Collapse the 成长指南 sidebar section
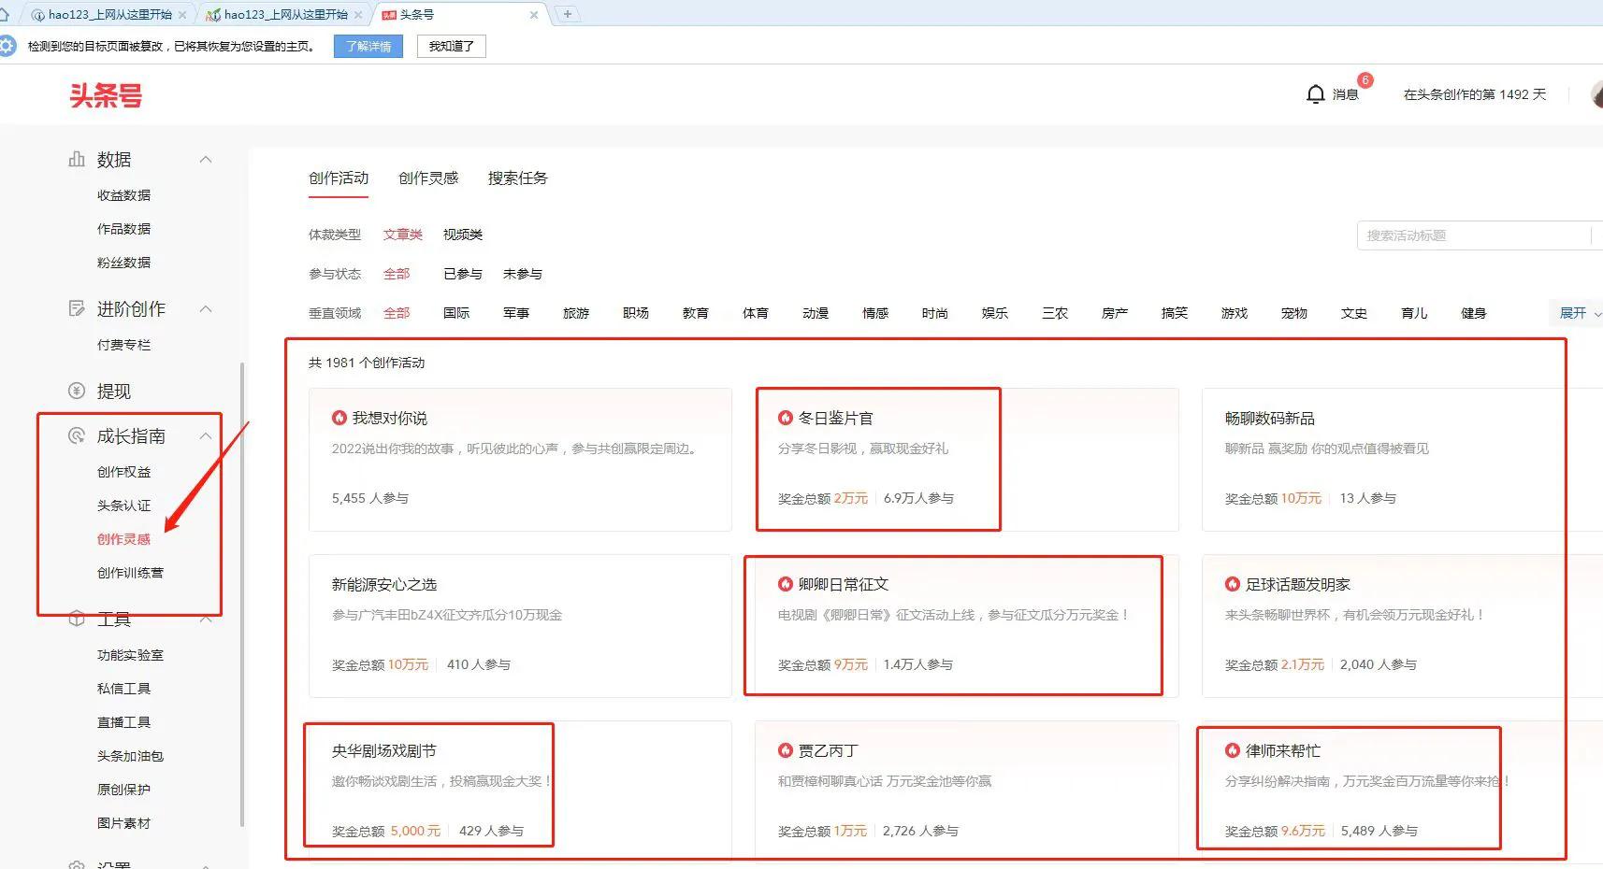1603x869 pixels. [205, 435]
